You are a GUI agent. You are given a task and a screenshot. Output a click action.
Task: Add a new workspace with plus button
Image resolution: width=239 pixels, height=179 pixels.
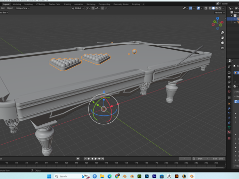click(143, 4)
